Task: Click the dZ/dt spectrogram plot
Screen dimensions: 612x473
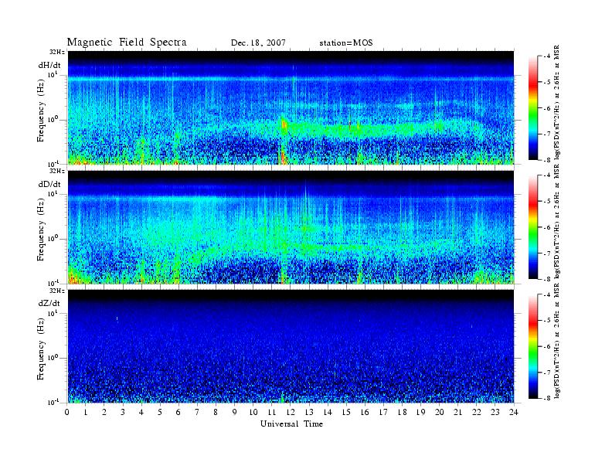Action: (x=291, y=346)
